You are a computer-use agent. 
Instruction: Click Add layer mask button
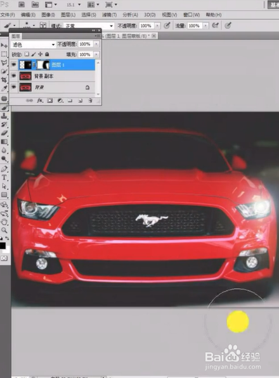click(50, 101)
